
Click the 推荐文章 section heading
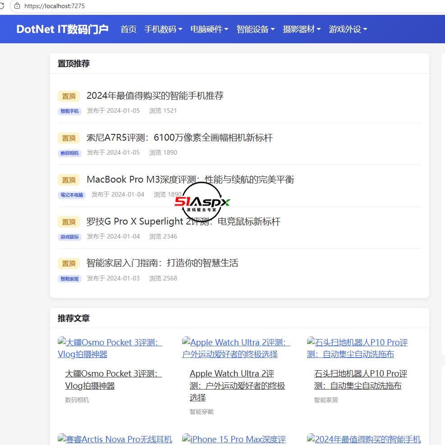coord(73,318)
